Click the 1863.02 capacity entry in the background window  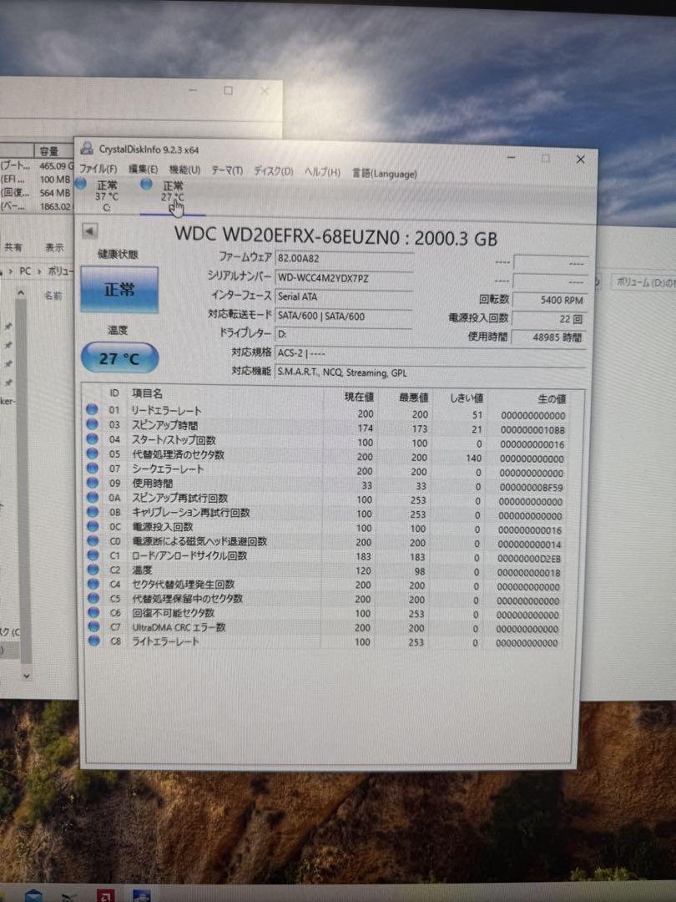coord(55,206)
